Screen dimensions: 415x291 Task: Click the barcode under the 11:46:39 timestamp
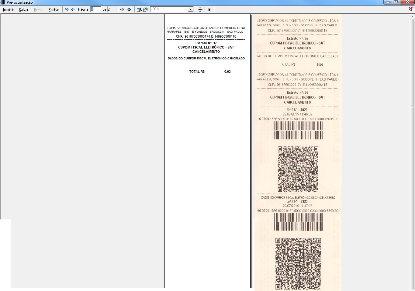click(298, 130)
